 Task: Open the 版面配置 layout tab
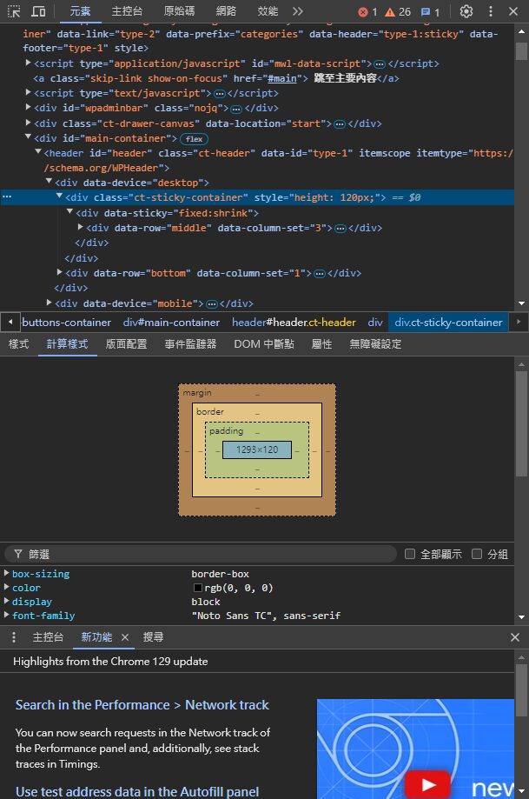click(x=126, y=344)
